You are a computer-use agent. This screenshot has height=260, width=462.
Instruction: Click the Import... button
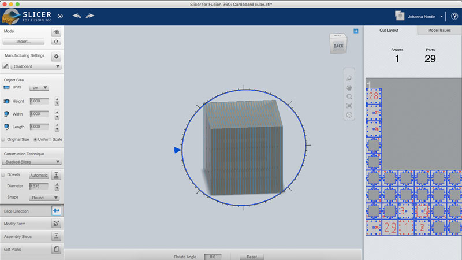coord(24,42)
